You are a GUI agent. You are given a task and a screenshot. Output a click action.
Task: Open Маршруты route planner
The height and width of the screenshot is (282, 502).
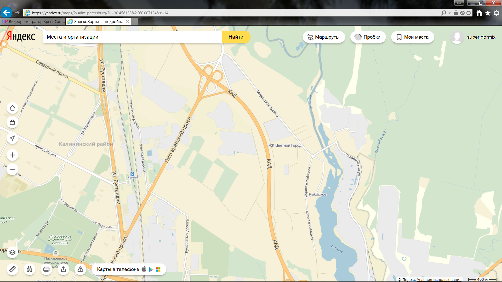point(323,37)
